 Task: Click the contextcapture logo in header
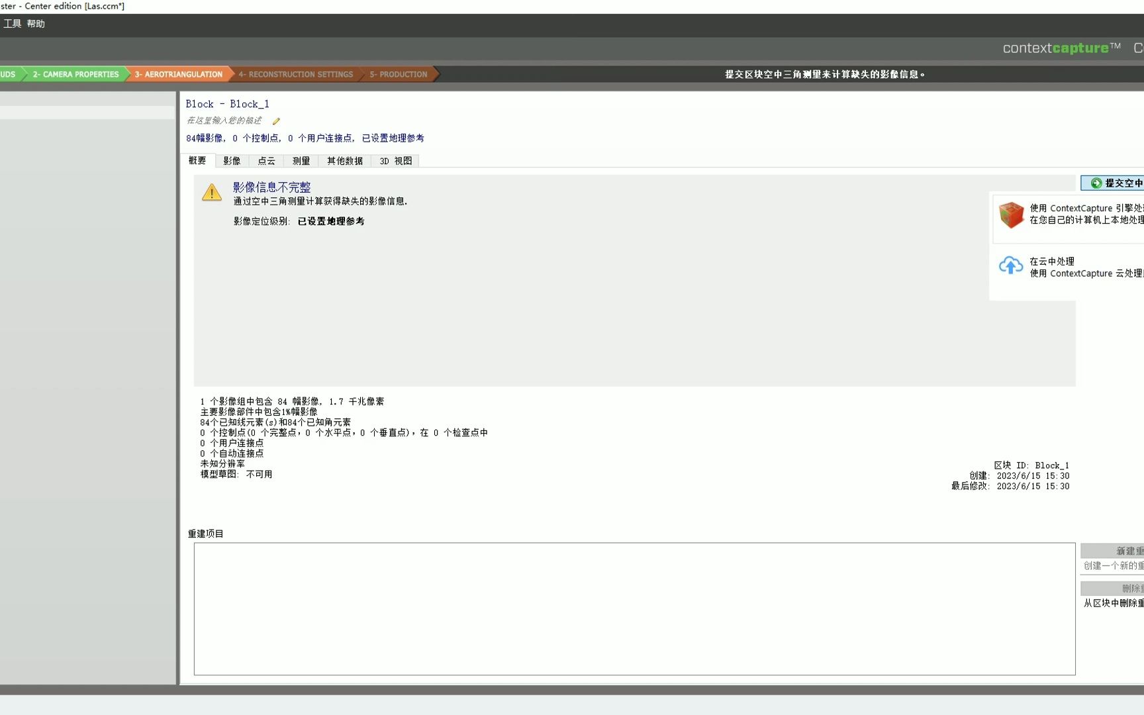pyautogui.click(x=1061, y=48)
